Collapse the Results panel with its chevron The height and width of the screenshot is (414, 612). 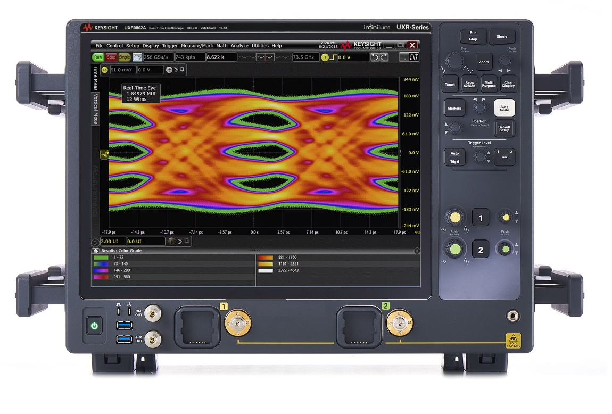coord(417,251)
